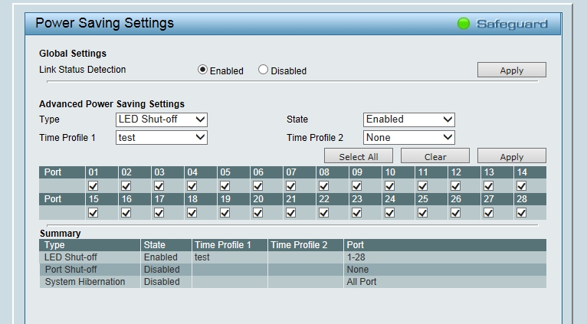Screen dimensions: 587x324
Task: Apply the Advanced Power Saving settings
Action: (511, 156)
